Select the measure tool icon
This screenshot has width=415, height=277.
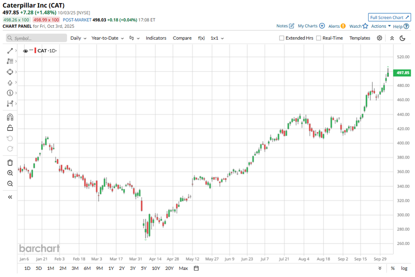[x=10, y=104]
